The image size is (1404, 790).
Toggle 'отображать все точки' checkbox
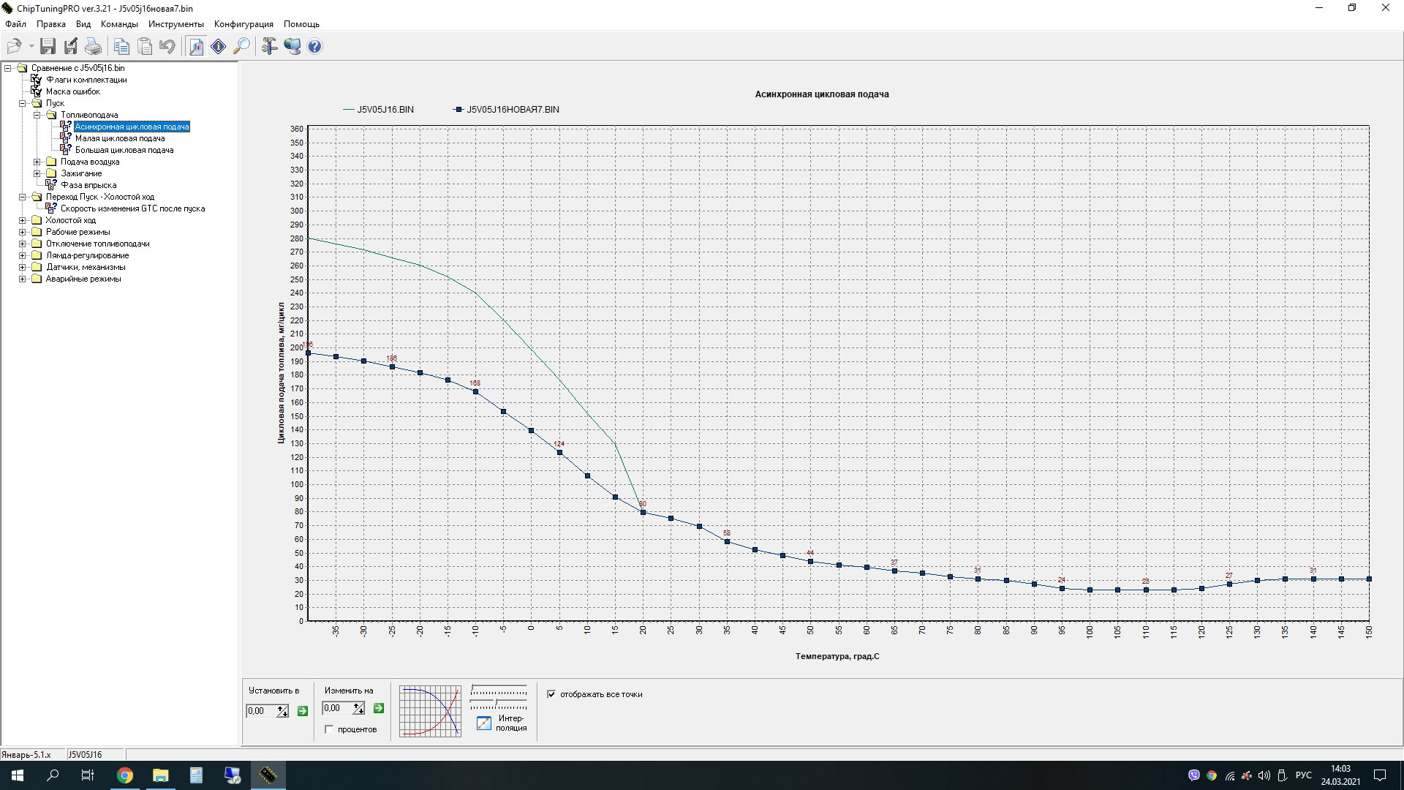[x=551, y=694]
